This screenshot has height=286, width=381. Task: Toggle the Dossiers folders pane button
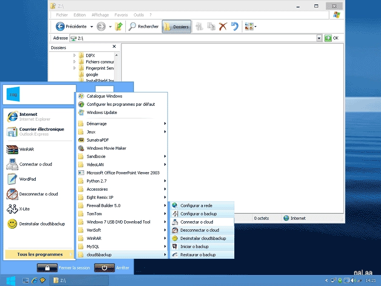coord(177,27)
